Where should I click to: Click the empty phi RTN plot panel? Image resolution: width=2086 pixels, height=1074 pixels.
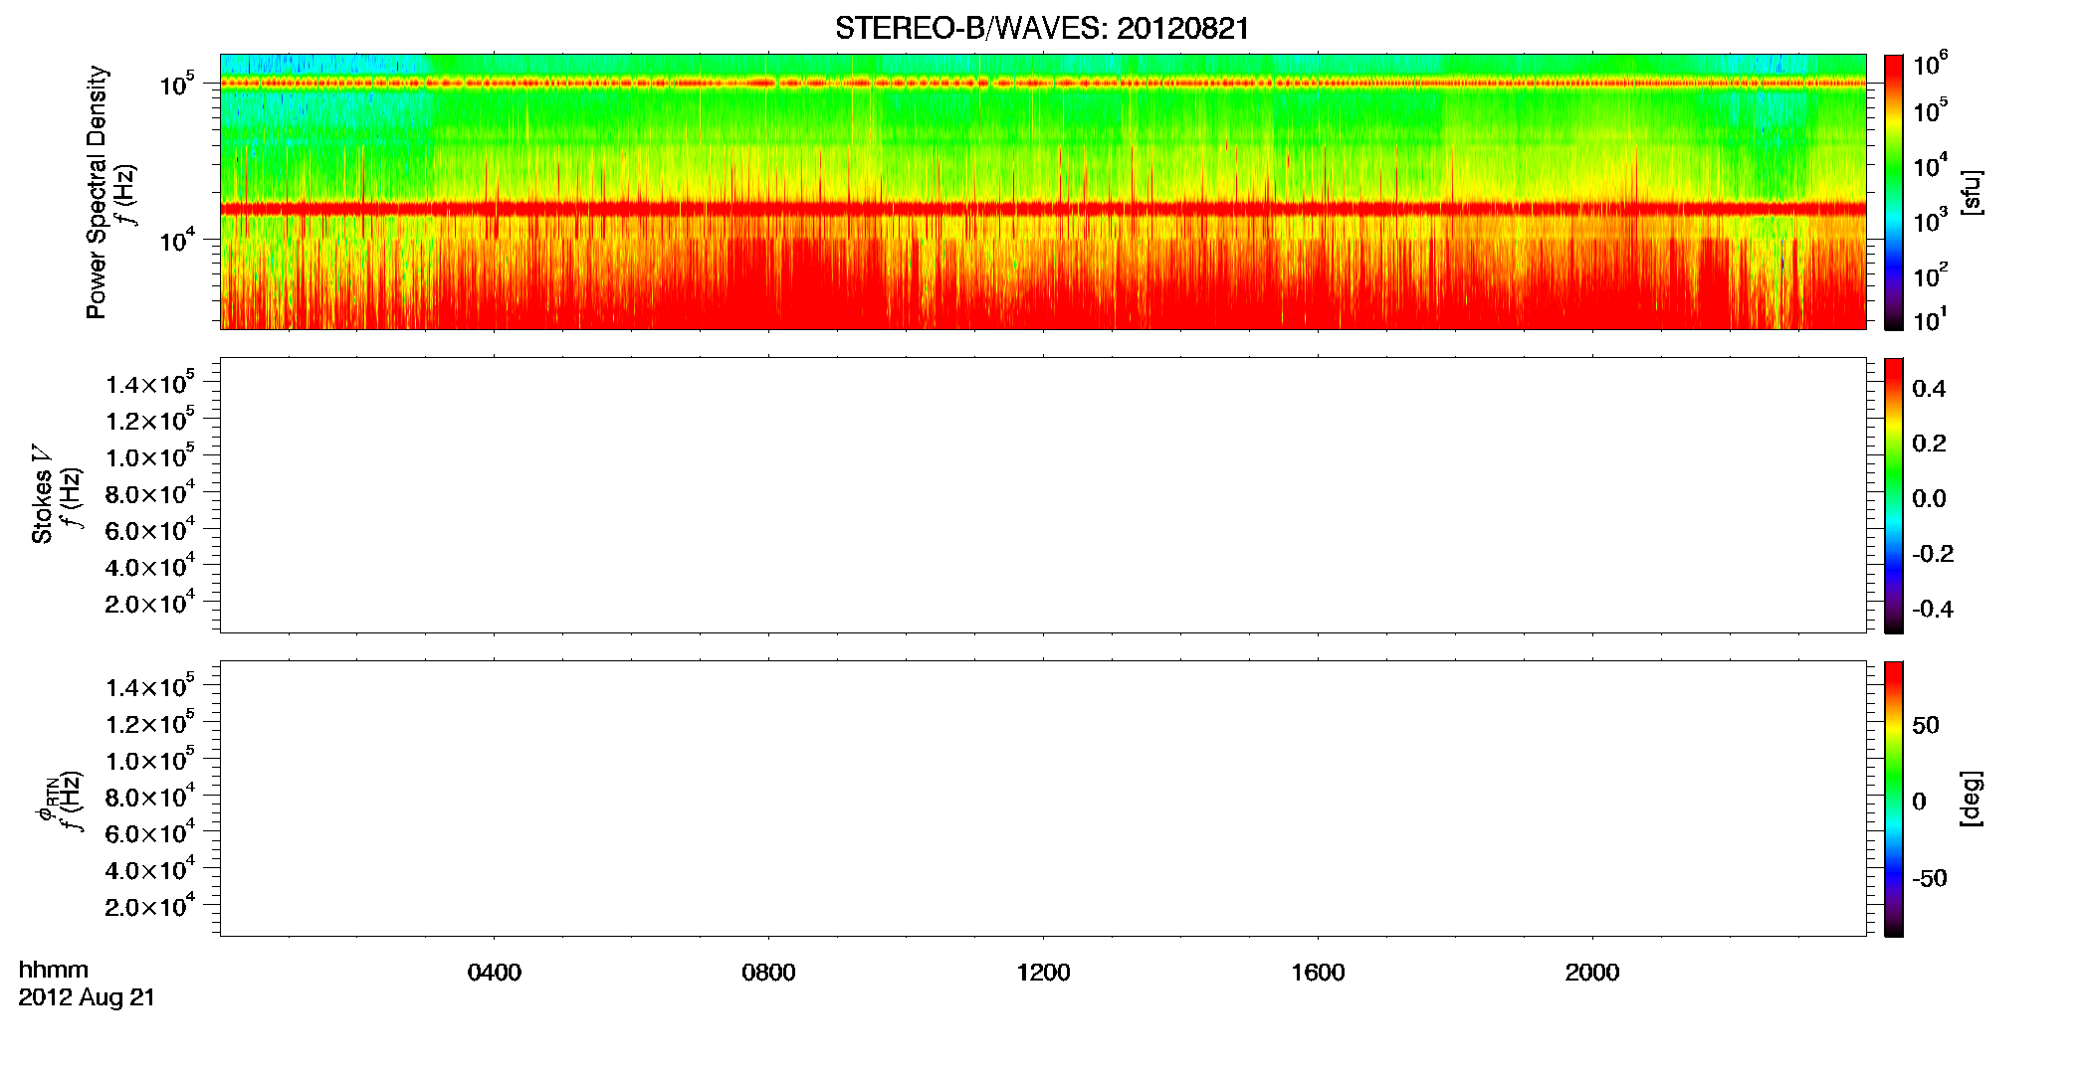1042,799
